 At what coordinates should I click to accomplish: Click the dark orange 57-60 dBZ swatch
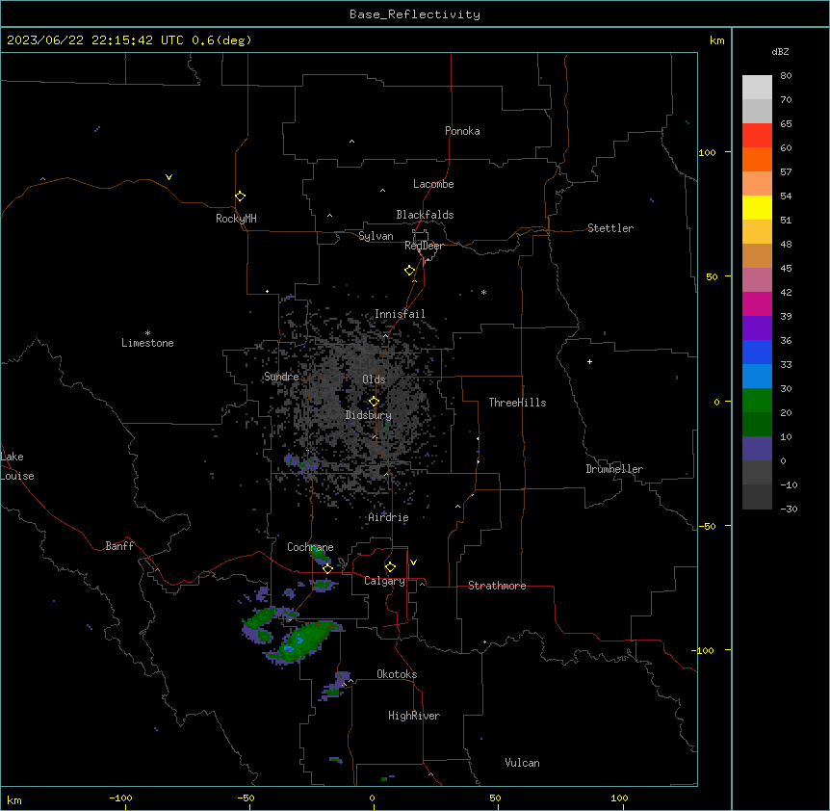coord(757,159)
